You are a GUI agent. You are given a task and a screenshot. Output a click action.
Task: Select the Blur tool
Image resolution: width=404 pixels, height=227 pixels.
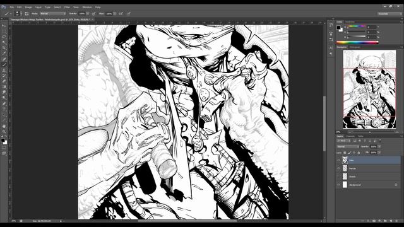[x=4, y=93]
